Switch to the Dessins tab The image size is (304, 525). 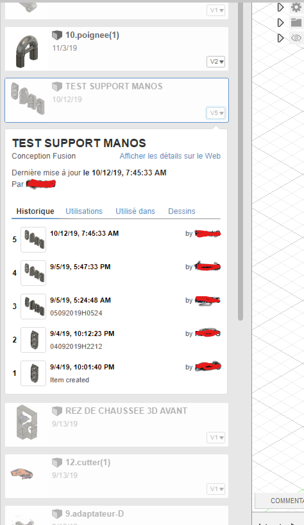[182, 211]
